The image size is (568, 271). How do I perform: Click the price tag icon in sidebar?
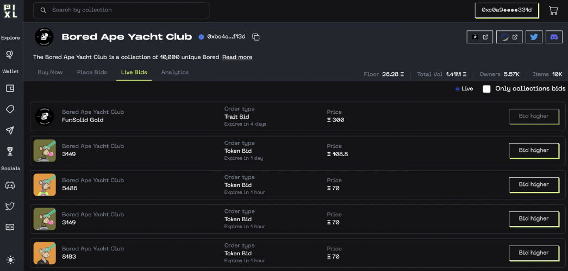10,109
